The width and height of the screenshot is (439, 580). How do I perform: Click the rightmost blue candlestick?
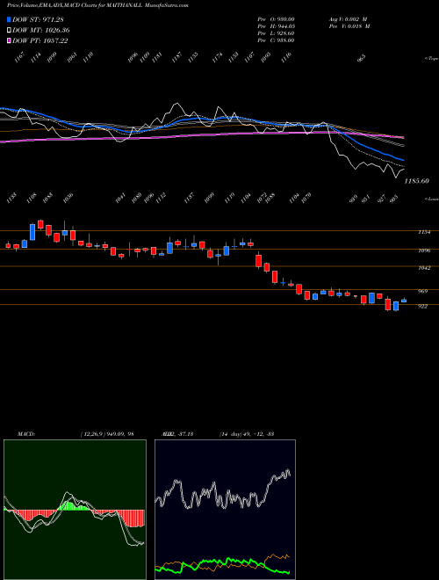404,301
